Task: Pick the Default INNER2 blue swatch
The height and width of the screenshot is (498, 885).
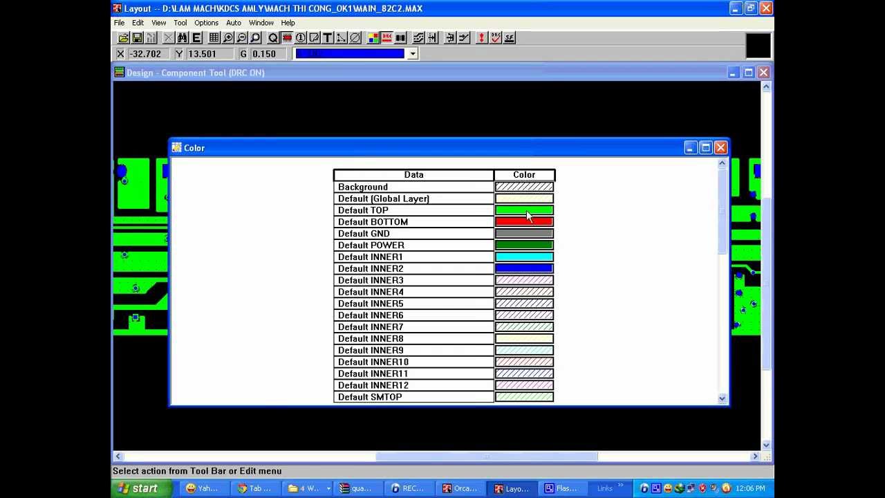Action: click(x=524, y=268)
